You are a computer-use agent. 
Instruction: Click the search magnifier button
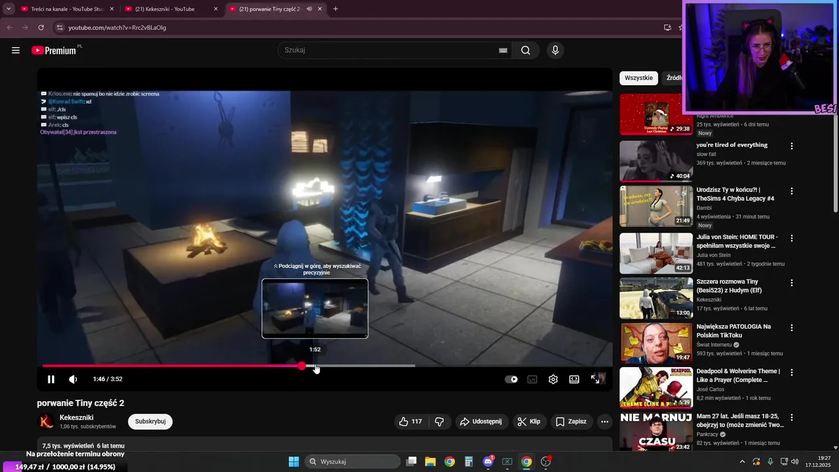click(x=526, y=50)
